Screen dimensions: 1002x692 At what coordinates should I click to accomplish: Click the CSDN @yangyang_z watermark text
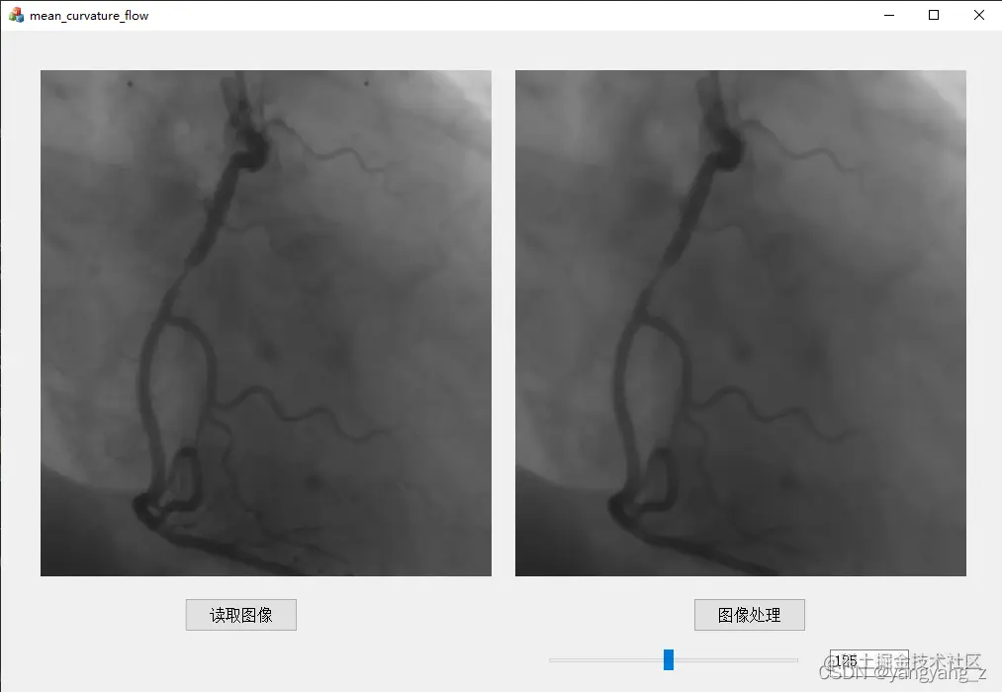pos(903,672)
